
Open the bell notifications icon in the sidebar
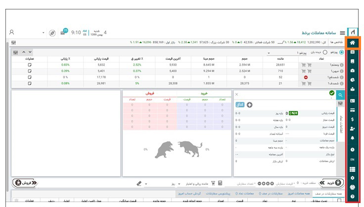click(x=353, y=139)
